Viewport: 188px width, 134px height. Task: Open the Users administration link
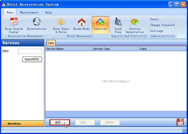pos(154,19)
